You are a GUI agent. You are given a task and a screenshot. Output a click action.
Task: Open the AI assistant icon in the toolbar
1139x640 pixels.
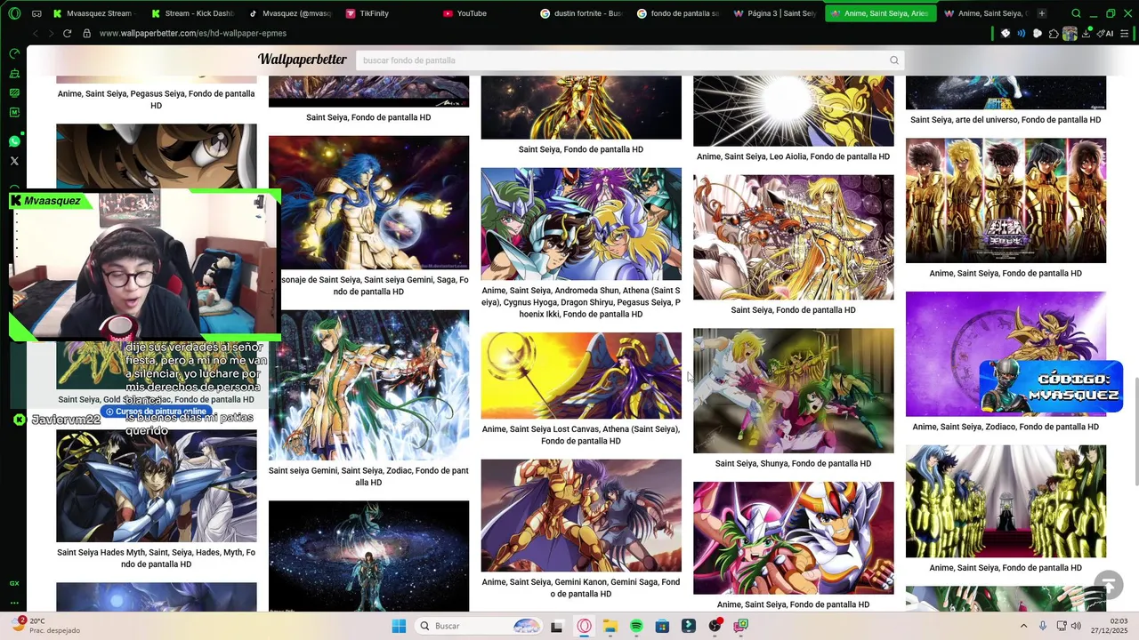[x=1106, y=33]
